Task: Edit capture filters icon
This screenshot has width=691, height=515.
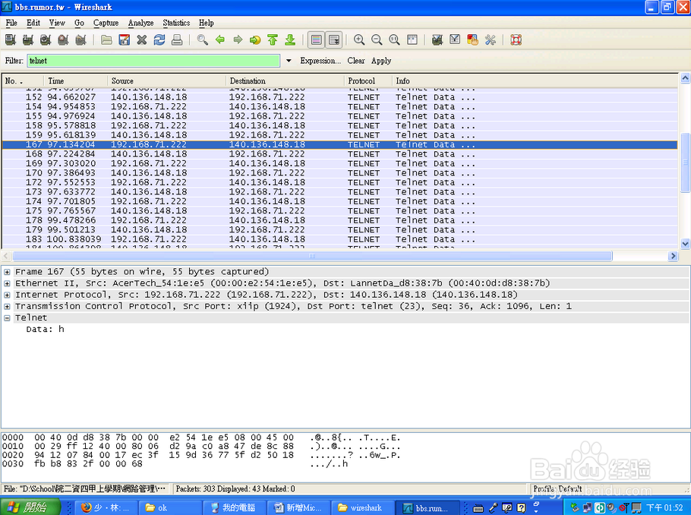Action: 437,40
